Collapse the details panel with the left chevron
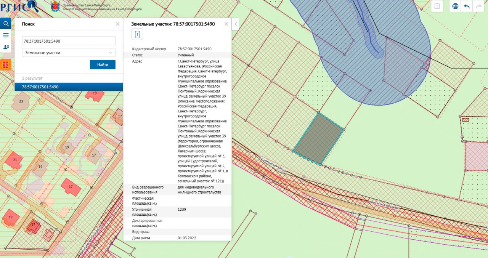This screenshot has width=488, height=258. pyautogui.click(x=235, y=24)
